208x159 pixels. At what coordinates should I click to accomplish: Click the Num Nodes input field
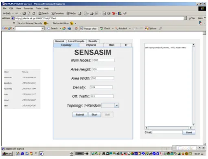pyautogui.click(x=103, y=60)
